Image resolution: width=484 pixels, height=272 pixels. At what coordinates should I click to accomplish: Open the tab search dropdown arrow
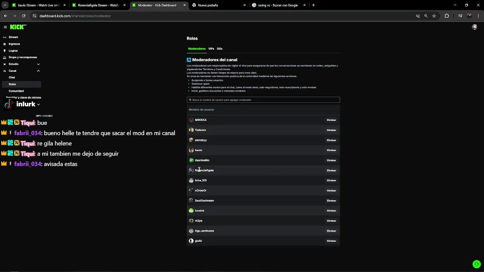(x=5, y=5)
